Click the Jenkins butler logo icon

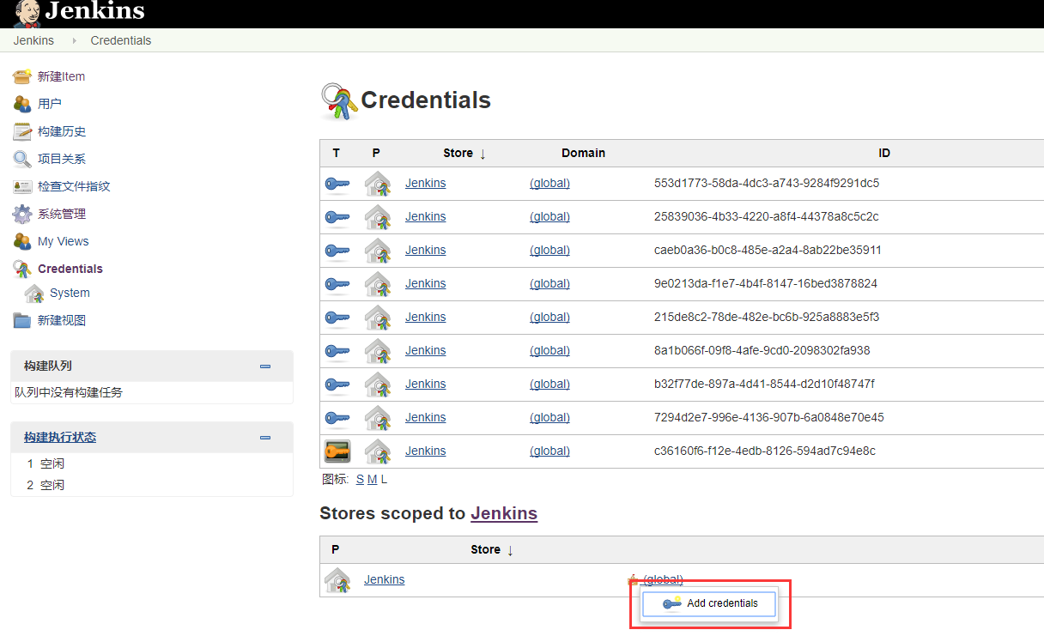pyautogui.click(x=27, y=13)
